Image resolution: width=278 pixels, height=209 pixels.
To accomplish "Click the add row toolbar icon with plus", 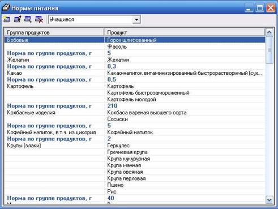I will [28, 19].
